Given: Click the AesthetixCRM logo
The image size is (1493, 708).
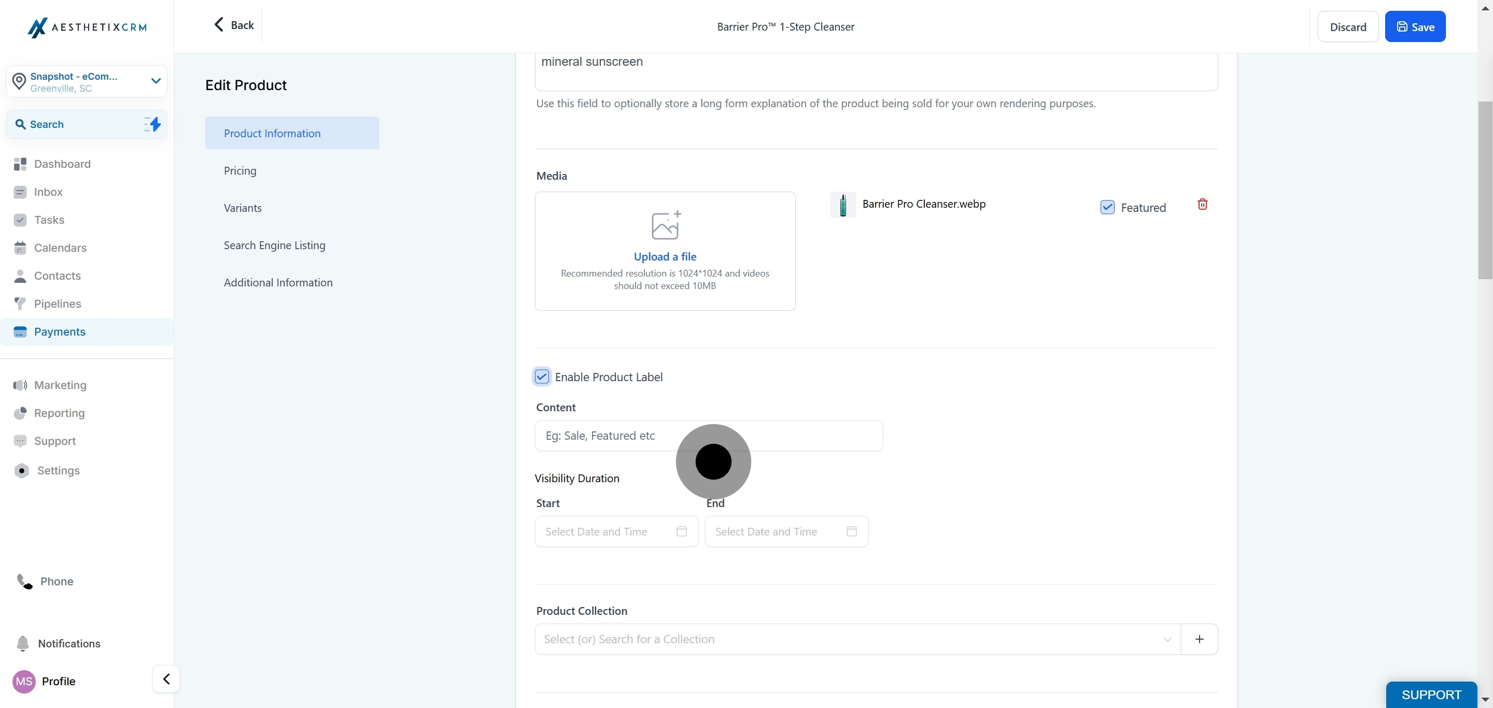Looking at the screenshot, I should pos(87,27).
